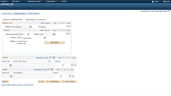This screenshot has width=171, height=96.
Task: Click the Personalize Page link
Action: [x=161, y=11]
